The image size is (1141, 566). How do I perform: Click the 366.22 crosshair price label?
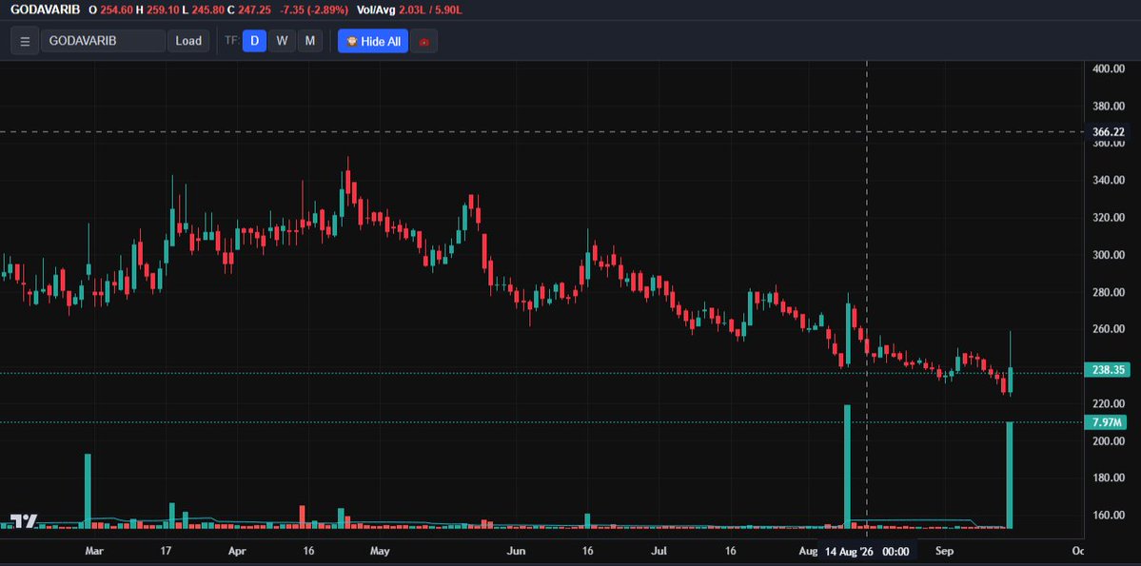[x=1109, y=131]
